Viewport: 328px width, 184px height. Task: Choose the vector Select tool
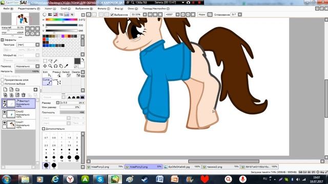click(x=67, y=74)
